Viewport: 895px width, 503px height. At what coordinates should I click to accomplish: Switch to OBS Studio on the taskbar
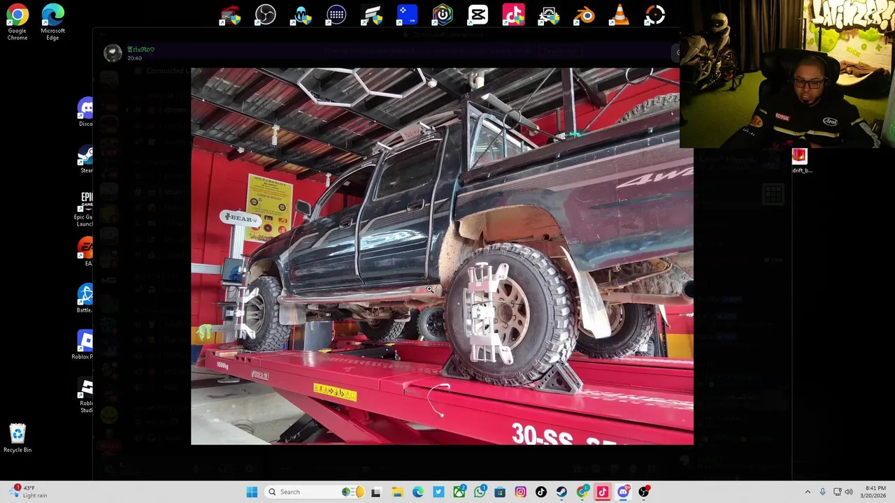click(x=644, y=492)
